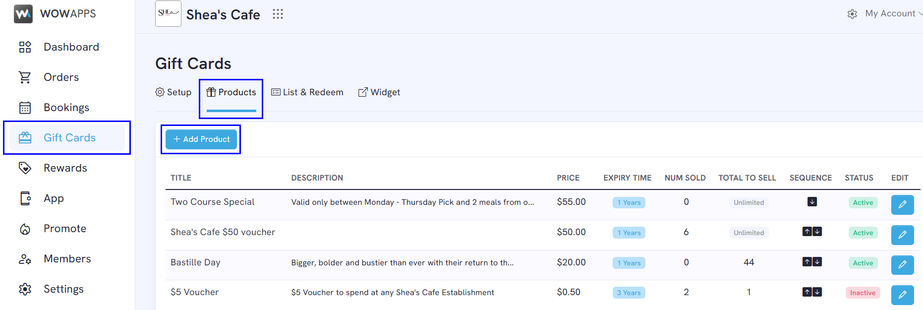Screen dimensions: 923x310
Task: Move $5 Voucher up in sequence
Action: click(x=807, y=292)
